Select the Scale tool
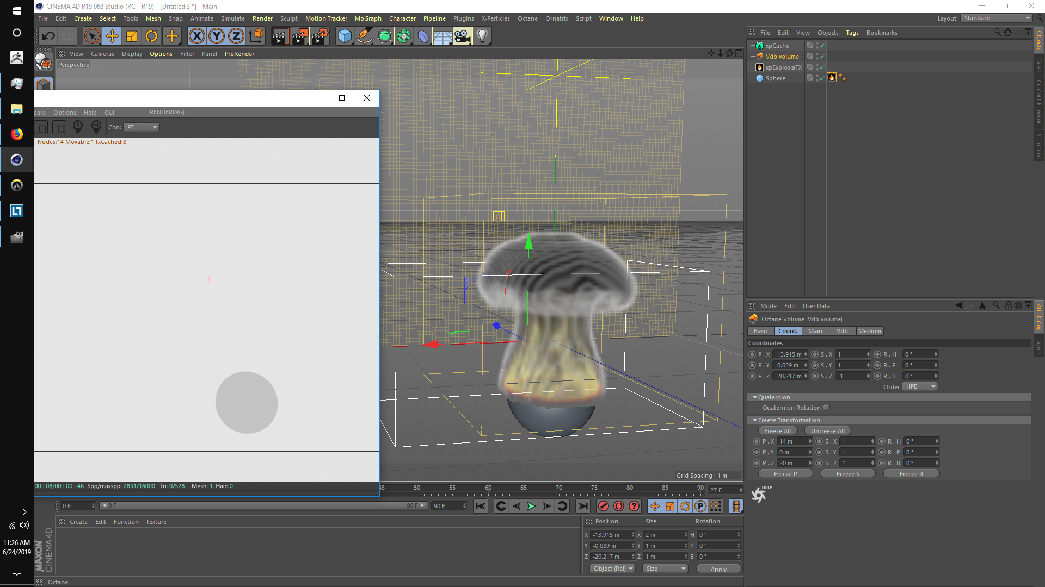The image size is (1045, 587). [x=132, y=36]
